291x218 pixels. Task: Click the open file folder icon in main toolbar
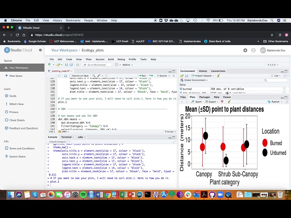point(58,64)
